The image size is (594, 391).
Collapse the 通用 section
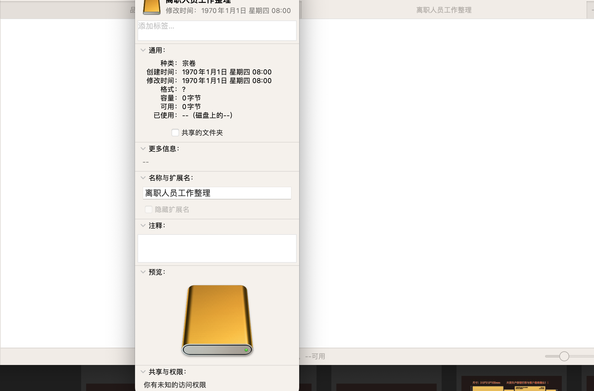tap(143, 50)
